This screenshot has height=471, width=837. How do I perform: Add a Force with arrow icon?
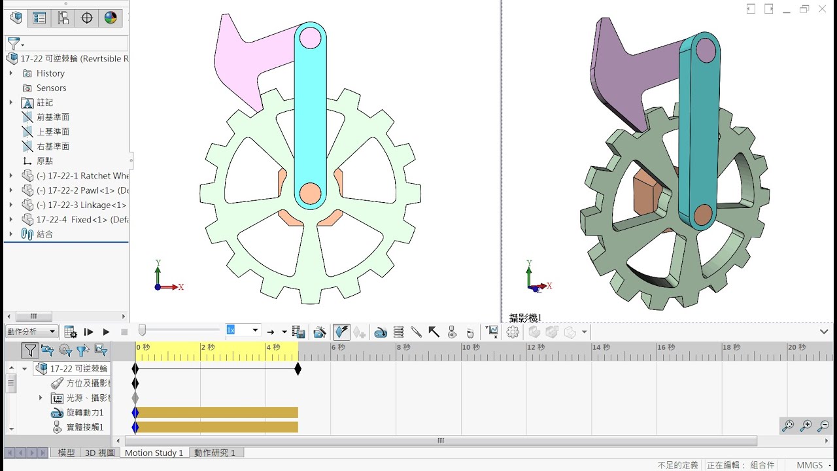tap(434, 332)
